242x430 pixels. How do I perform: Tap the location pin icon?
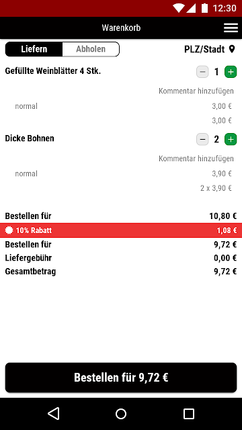point(232,49)
